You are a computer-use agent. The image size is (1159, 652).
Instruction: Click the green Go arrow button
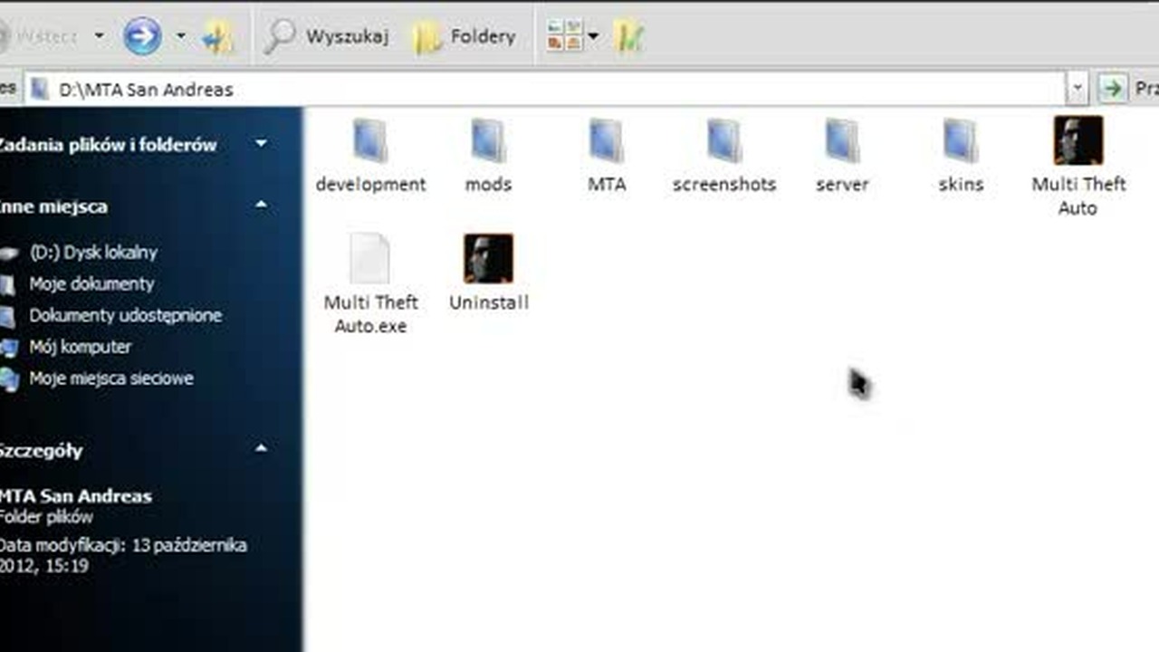point(1111,89)
